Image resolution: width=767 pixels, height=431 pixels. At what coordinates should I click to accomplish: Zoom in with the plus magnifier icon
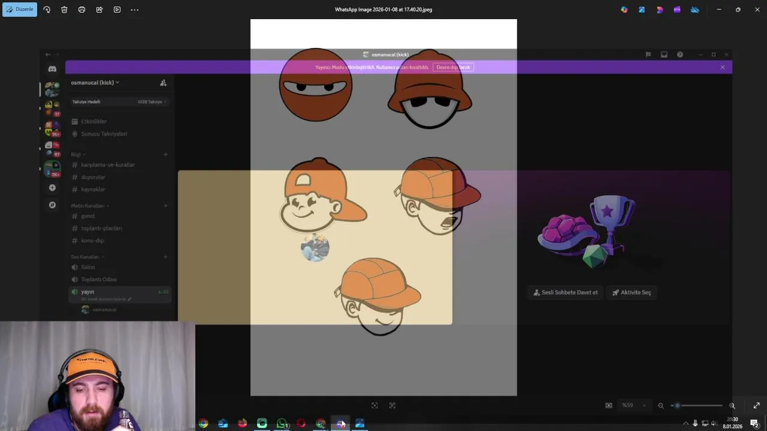[x=732, y=405]
